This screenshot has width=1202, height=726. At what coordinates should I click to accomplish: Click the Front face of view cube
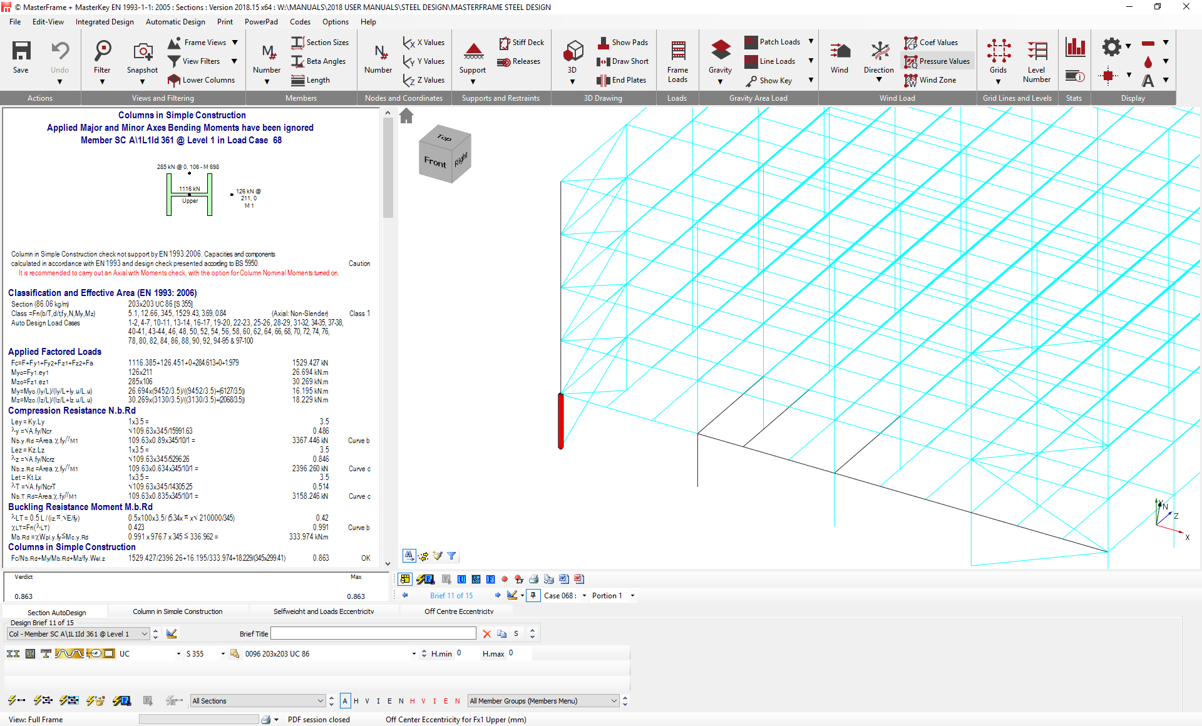coord(435,161)
